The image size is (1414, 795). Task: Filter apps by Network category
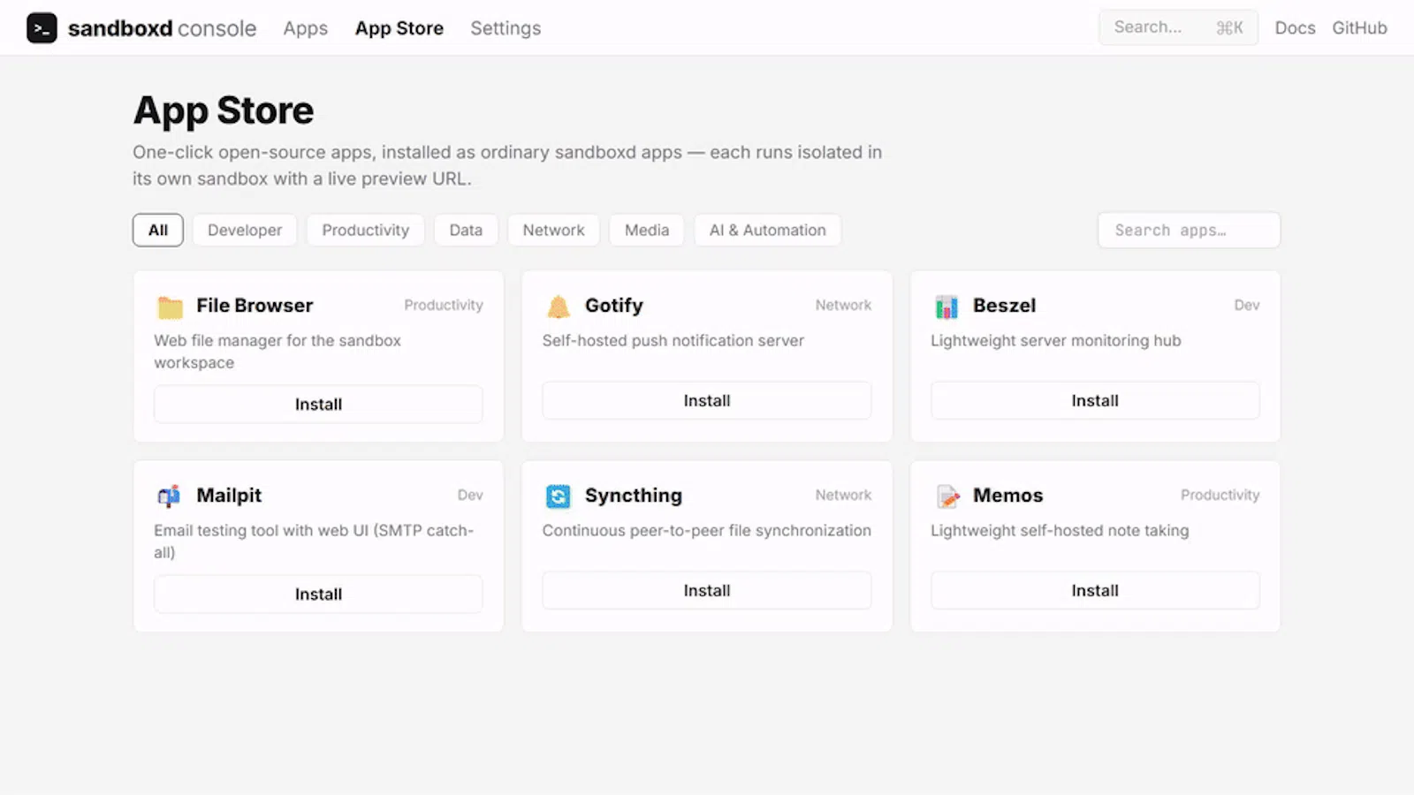point(553,231)
